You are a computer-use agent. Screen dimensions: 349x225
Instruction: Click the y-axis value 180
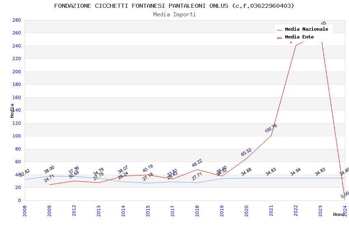tap(17, 84)
